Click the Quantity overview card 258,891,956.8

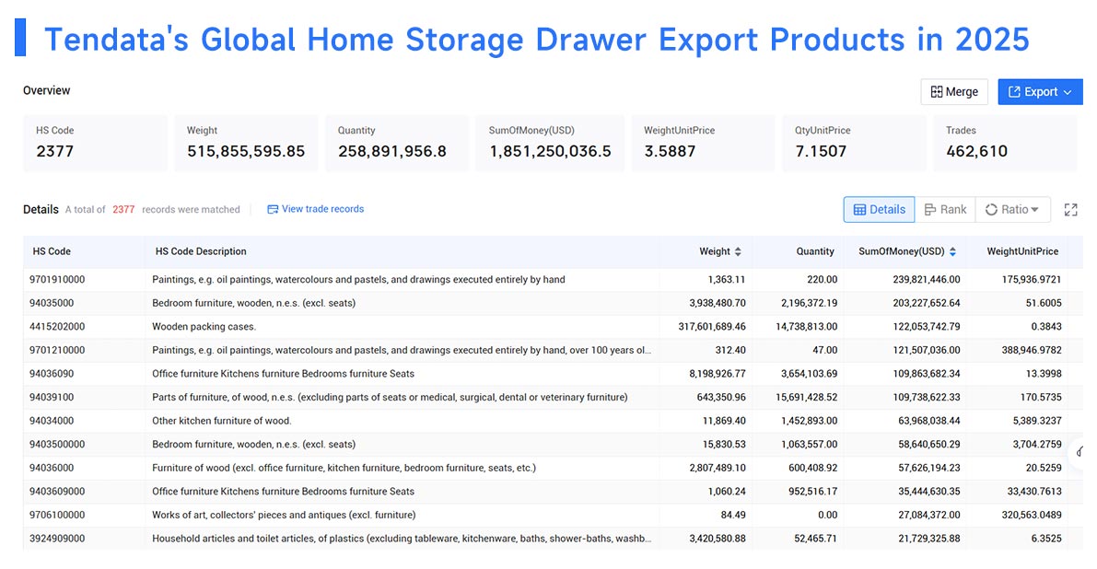397,143
